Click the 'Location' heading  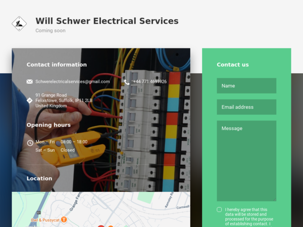click(39, 179)
